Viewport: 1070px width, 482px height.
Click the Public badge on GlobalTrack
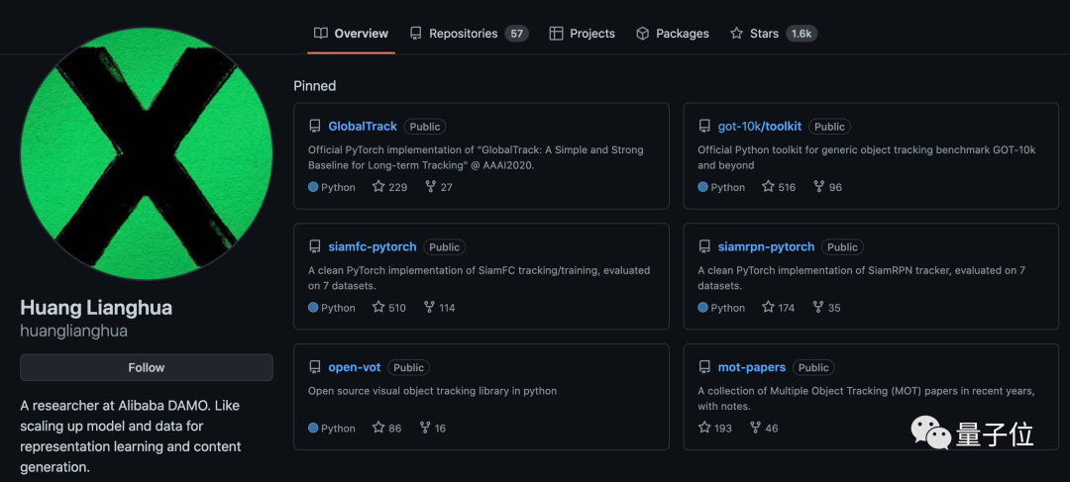coord(424,127)
